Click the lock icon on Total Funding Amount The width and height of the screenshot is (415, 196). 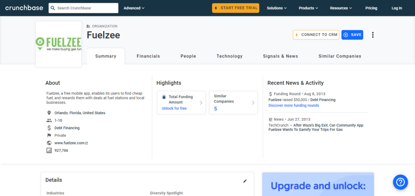164,97
